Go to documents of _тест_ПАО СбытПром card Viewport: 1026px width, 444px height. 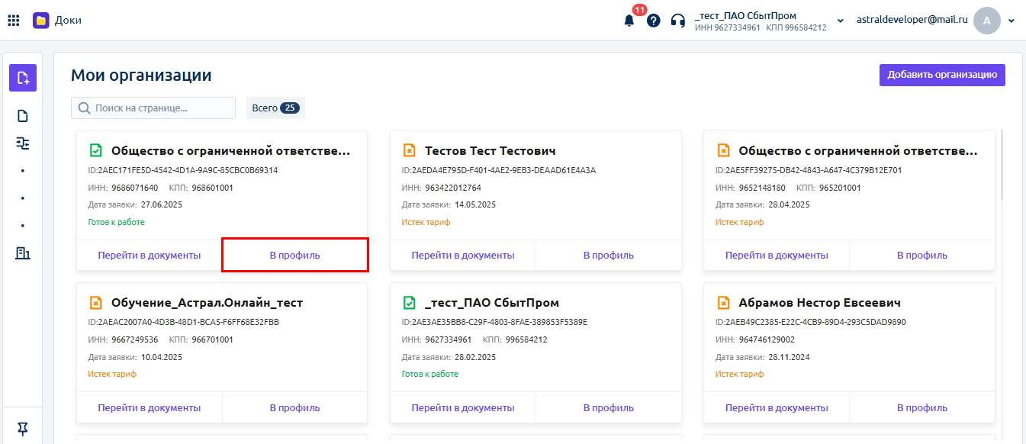463,408
